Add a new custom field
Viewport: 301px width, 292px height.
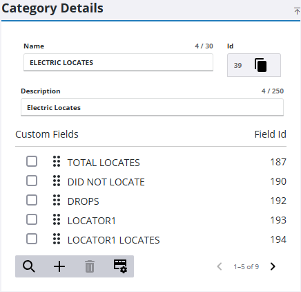[59, 266]
